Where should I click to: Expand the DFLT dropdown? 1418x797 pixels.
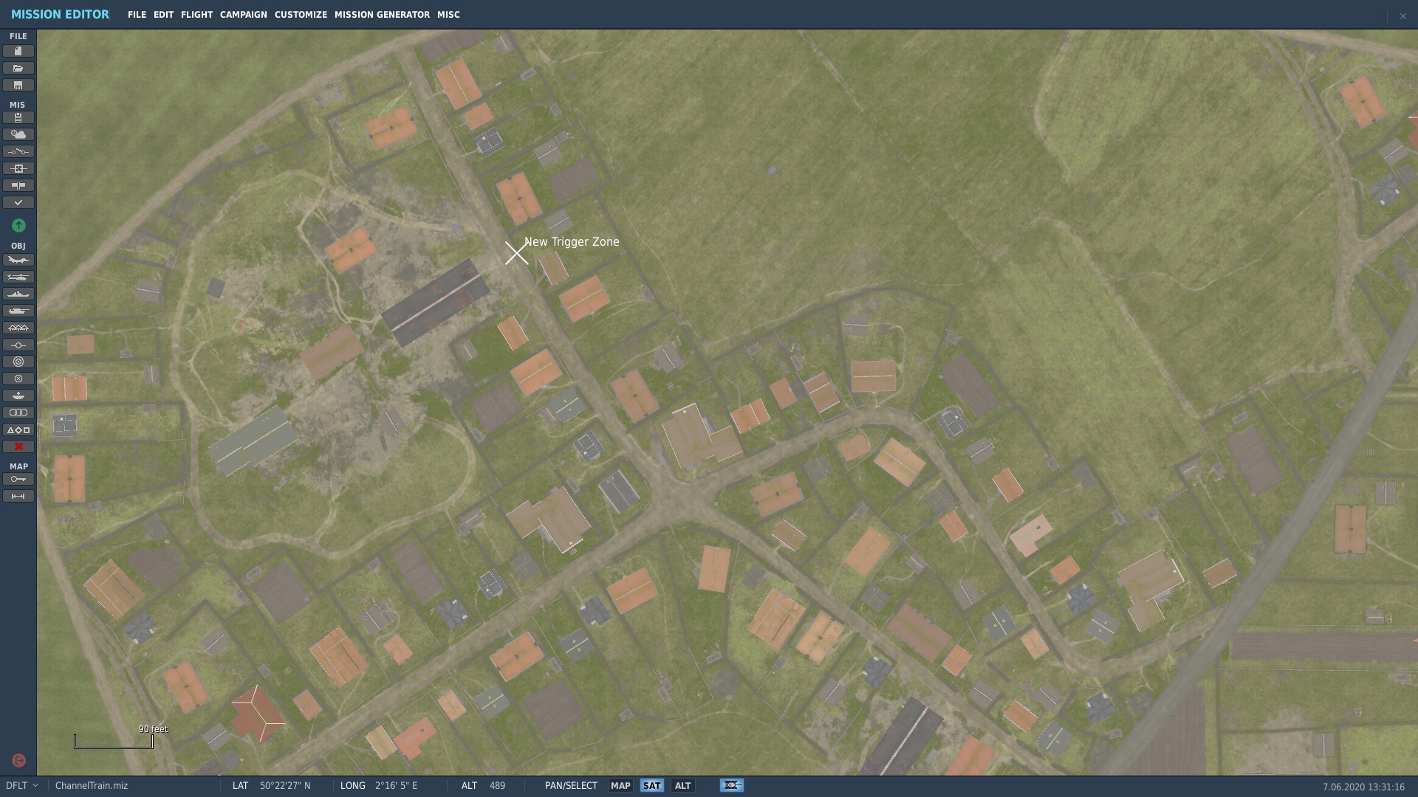(21, 786)
